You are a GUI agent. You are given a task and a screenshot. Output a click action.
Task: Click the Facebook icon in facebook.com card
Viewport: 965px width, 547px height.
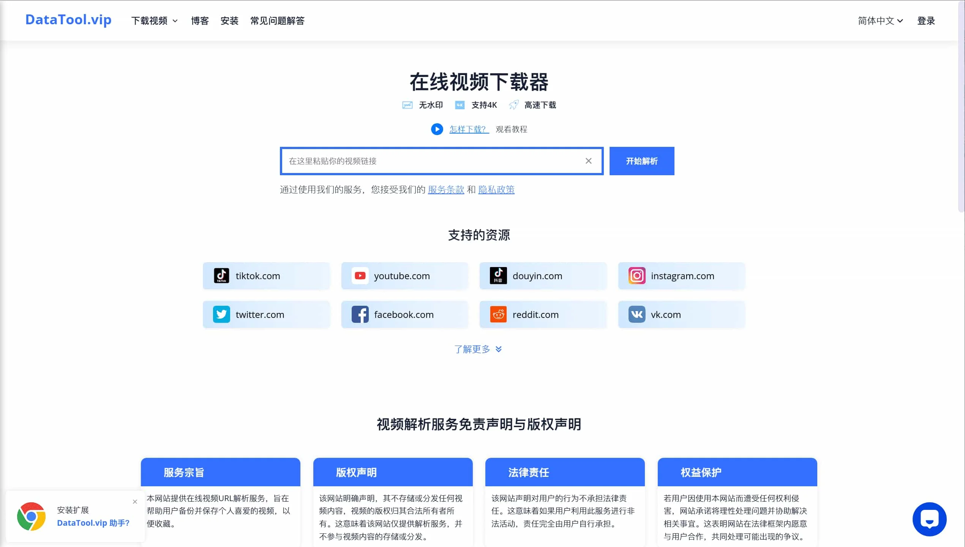pos(360,314)
